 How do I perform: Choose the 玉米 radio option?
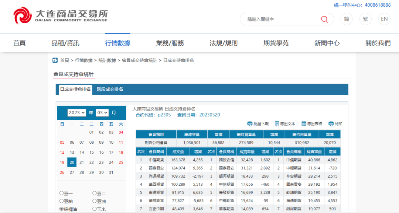pos(94,209)
